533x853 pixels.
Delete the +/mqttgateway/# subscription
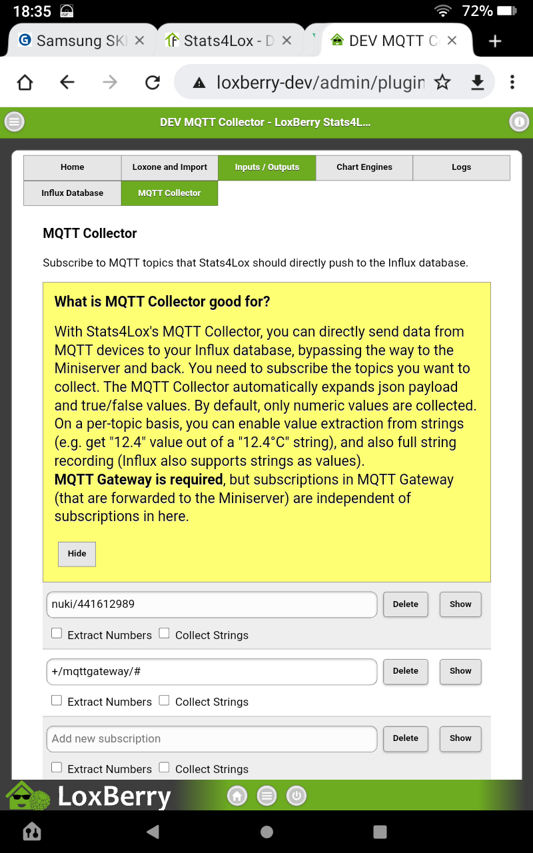click(405, 671)
